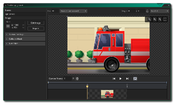
Task: Expand the Nine Slice section
Action: 25,44
